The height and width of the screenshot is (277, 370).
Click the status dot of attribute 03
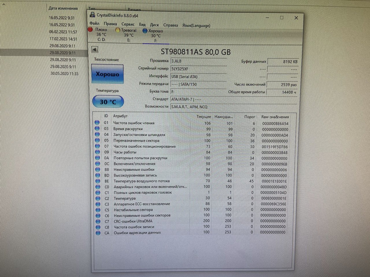tap(97, 128)
